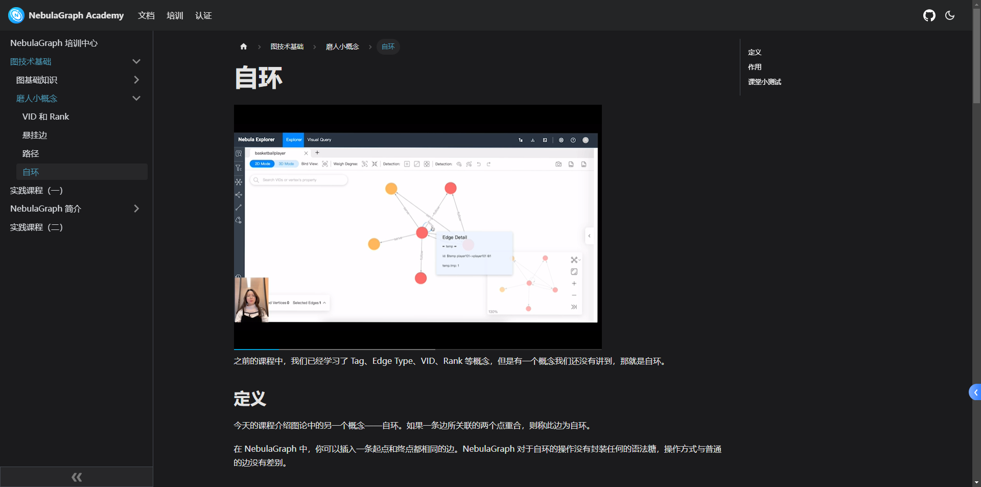Collapse the 磨人小概念 section chevron
This screenshot has height=487, width=981.
pos(136,98)
